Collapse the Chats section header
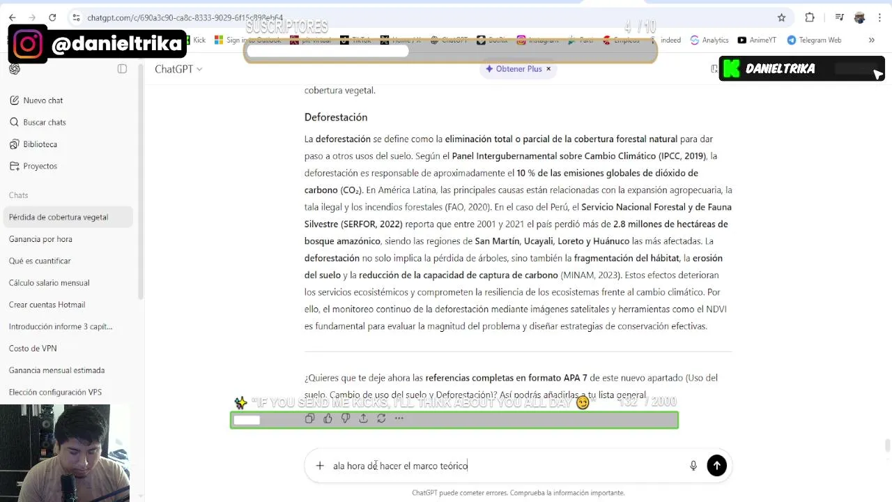 (19, 195)
